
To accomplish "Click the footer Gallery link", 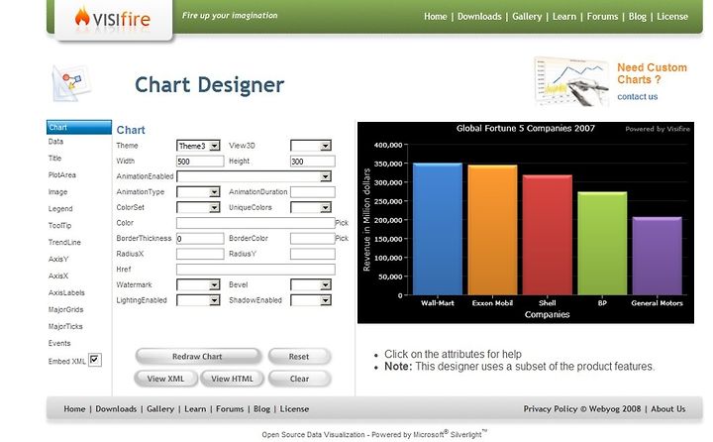I will click(x=160, y=408).
